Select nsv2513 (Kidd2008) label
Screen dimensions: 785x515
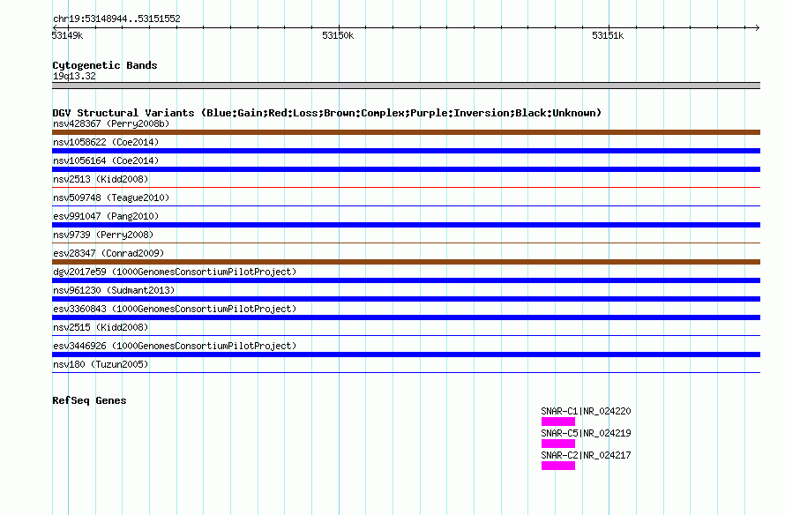click(x=101, y=179)
